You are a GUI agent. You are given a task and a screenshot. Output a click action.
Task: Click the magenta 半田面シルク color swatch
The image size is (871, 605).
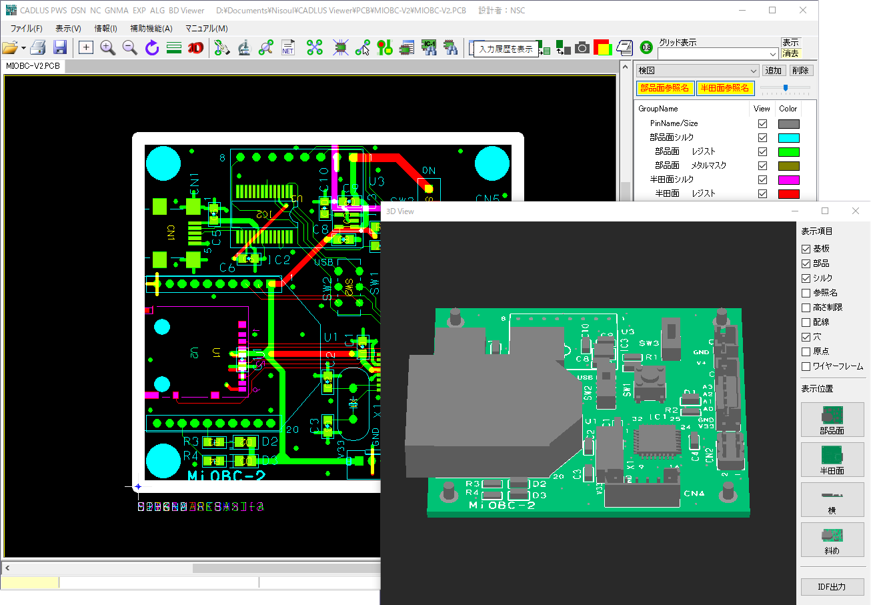(788, 179)
